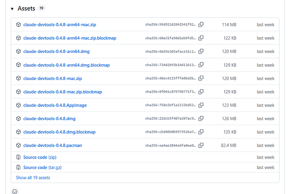Download Source code (tar.gz)
The width and height of the screenshot is (292, 194).
pos(42,168)
